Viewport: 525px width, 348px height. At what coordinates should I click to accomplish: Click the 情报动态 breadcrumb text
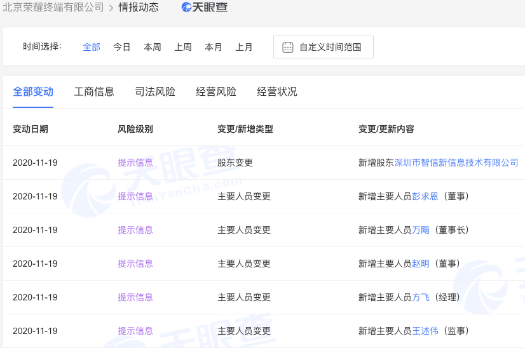tap(139, 7)
